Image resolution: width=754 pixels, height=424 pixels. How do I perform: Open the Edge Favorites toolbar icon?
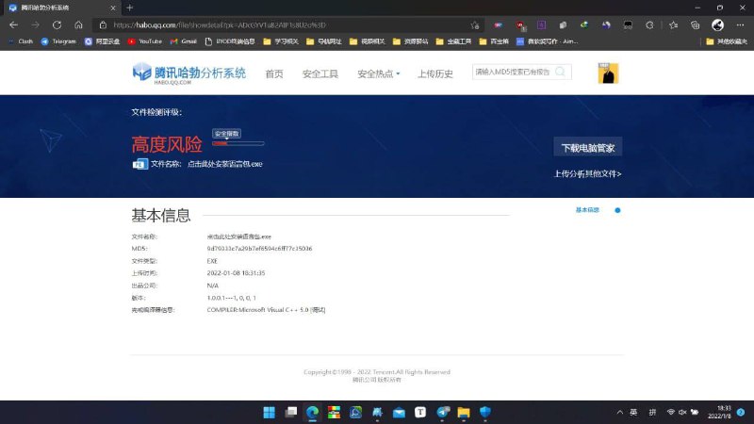pos(673,25)
